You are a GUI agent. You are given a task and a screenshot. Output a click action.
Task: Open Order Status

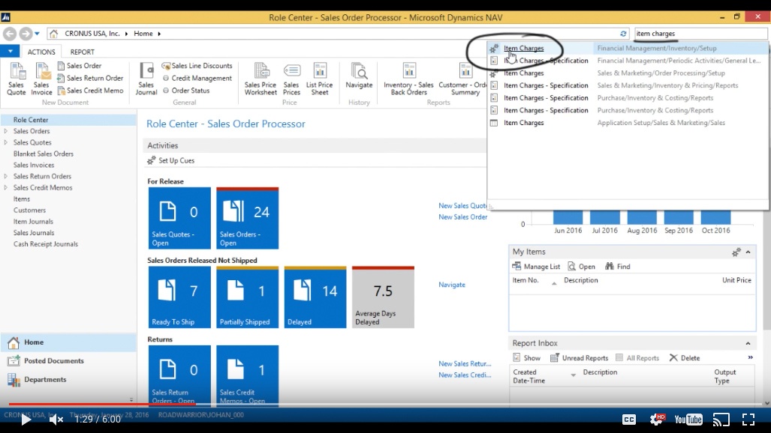click(x=186, y=91)
